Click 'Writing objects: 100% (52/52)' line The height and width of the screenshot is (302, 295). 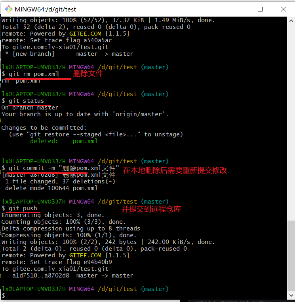click(x=108, y=20)
